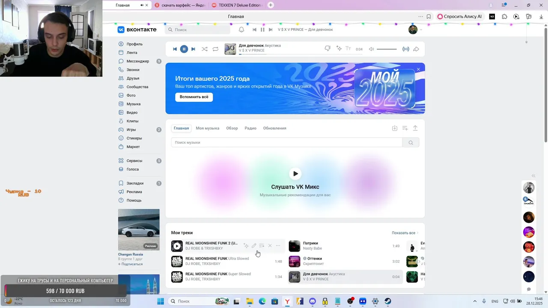
Task: Switch to the Моя музыка tab
Action: [x=207, y=128]
